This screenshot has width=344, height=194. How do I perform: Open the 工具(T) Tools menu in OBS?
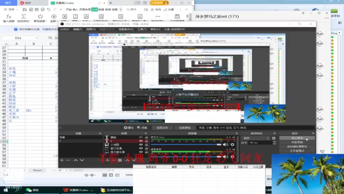142,29
